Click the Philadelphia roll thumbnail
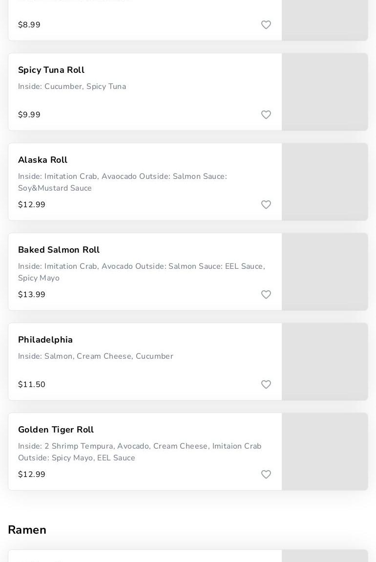Viewport: 376px width, 562px height. pyautogui.click(x=325, y=362)
